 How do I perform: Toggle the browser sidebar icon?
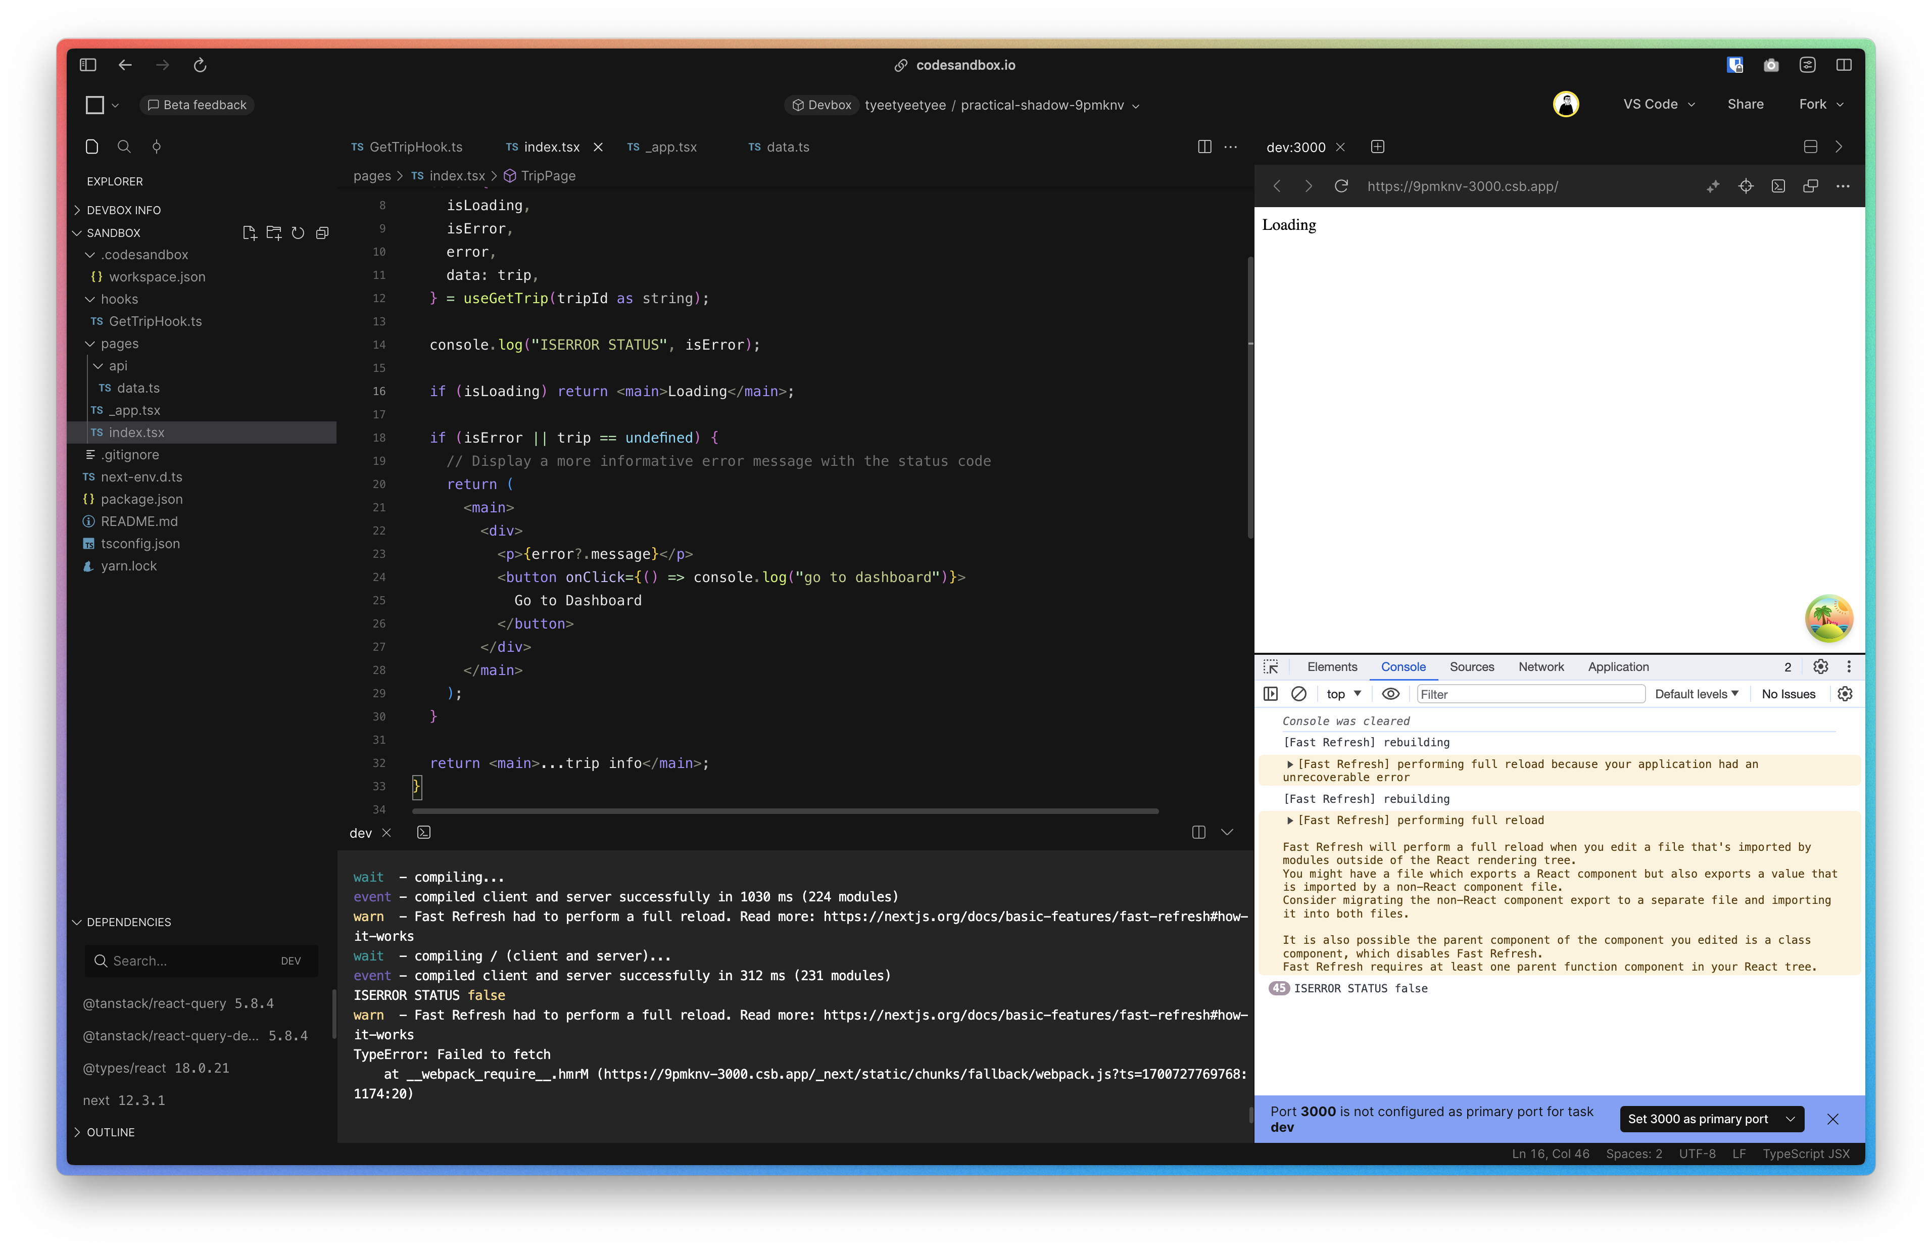tap(87, 65)
